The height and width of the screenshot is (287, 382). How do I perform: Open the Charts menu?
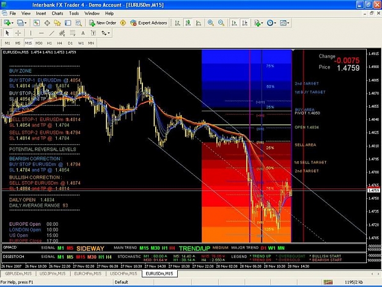(57, 13)
